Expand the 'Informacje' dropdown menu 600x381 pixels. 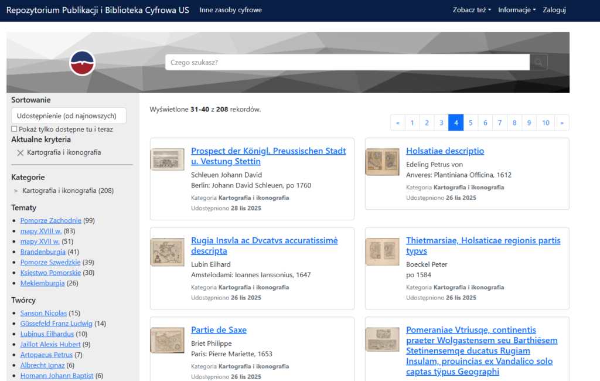point(517,10)
